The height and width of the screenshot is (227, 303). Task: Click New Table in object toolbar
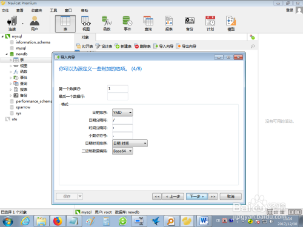[123, 46]
